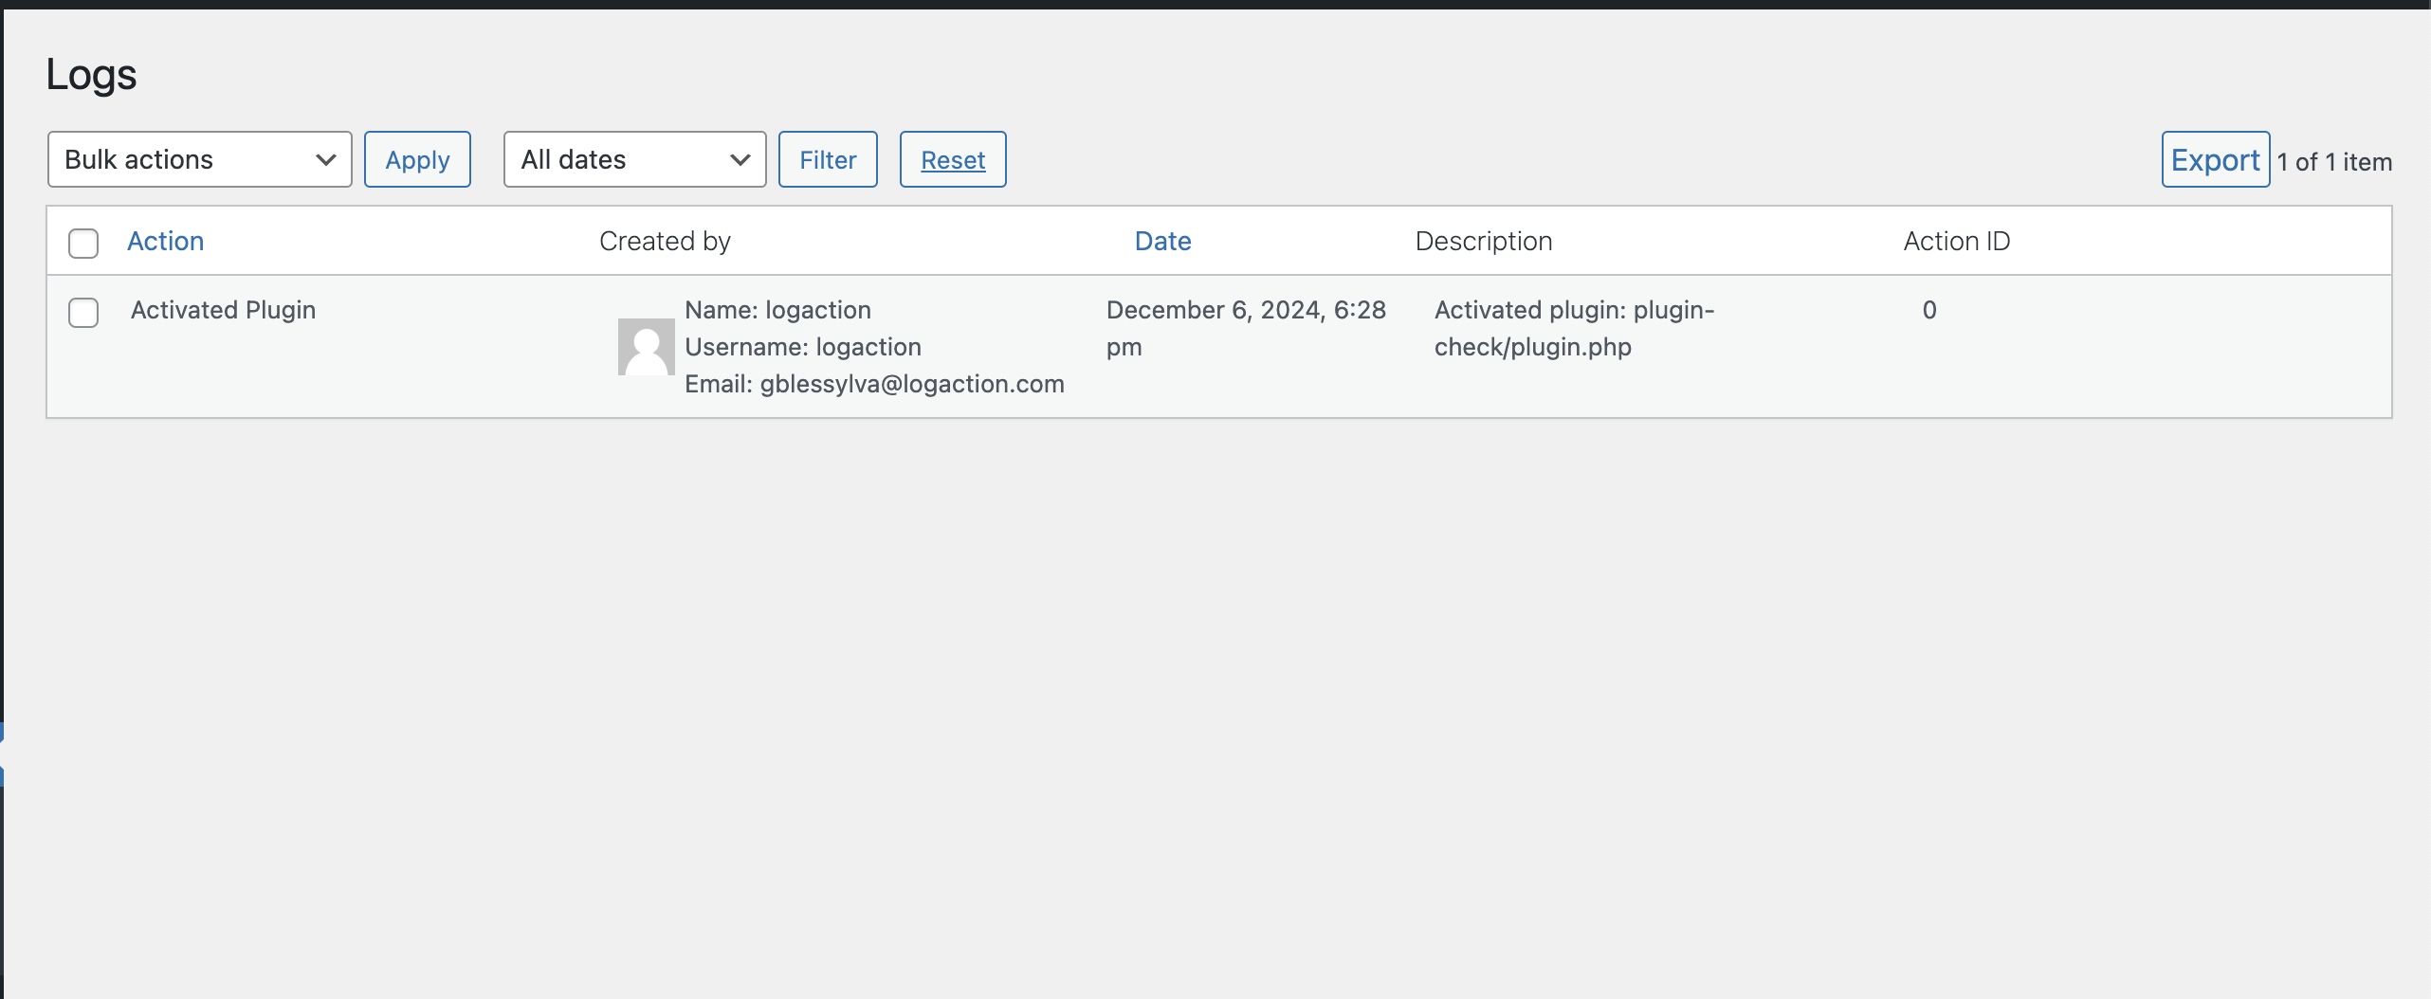Click the plugin-check/plugin.php description text
This screenshot has height=999, width=2431.
(1574, 328)
